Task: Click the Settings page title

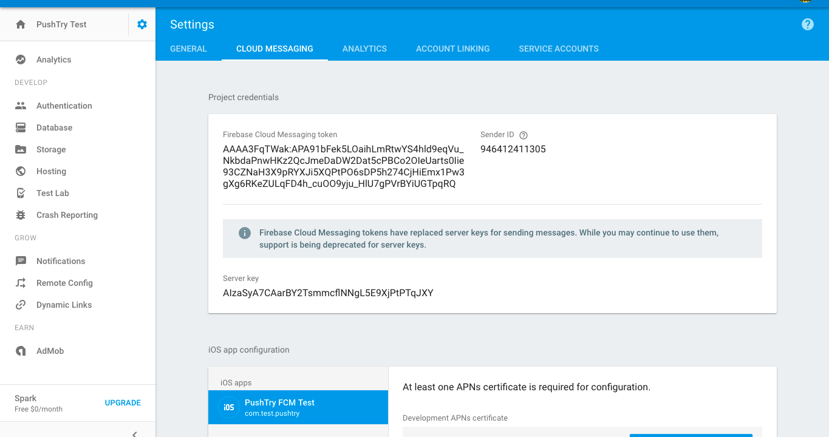Action: click(x=192, y=24)
